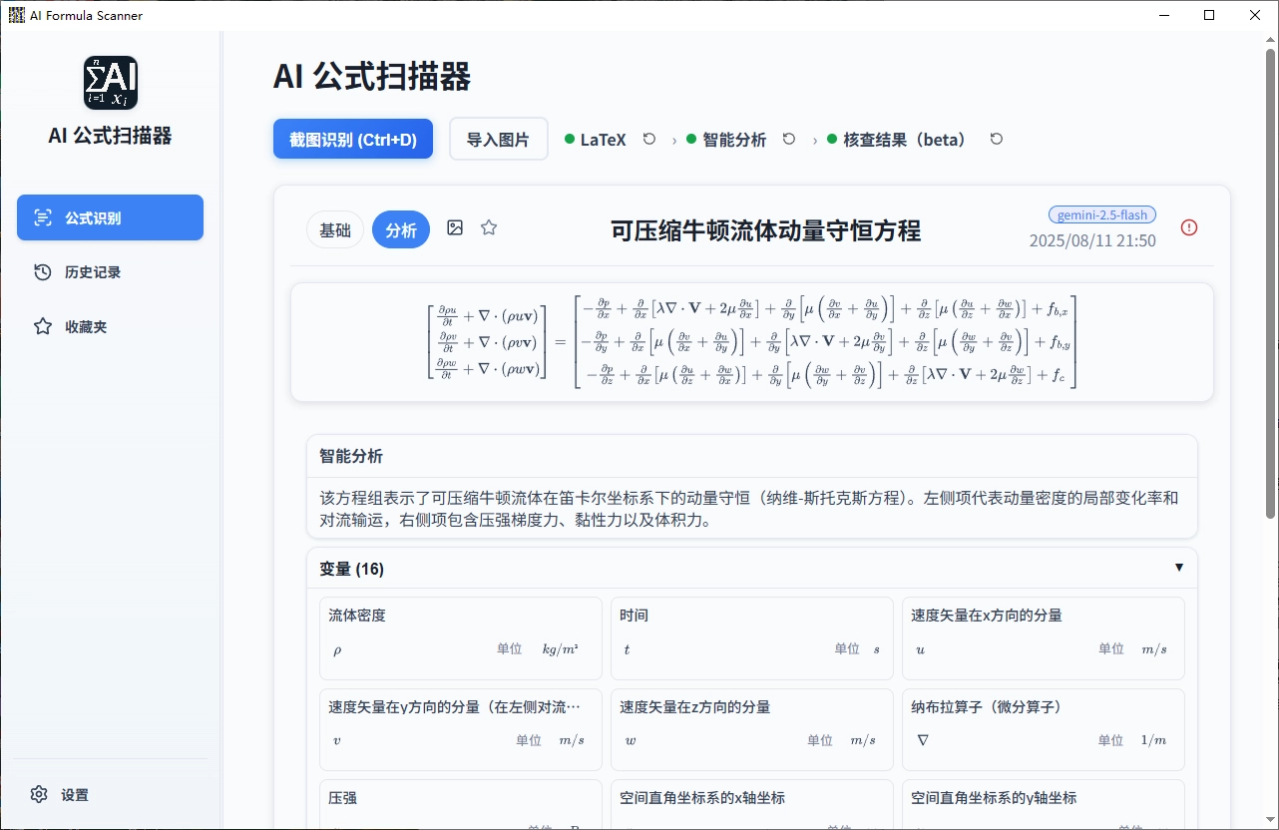Retry the LaTeX step refresh icon
Viewport: 1279px width, 830px height.
[x=649, y=140]
